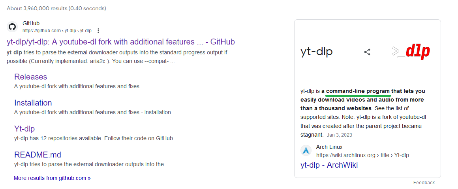Open the yt-dlp/yt-dlp GitHub result title
The image size is (458, 189).
(121, 42)
